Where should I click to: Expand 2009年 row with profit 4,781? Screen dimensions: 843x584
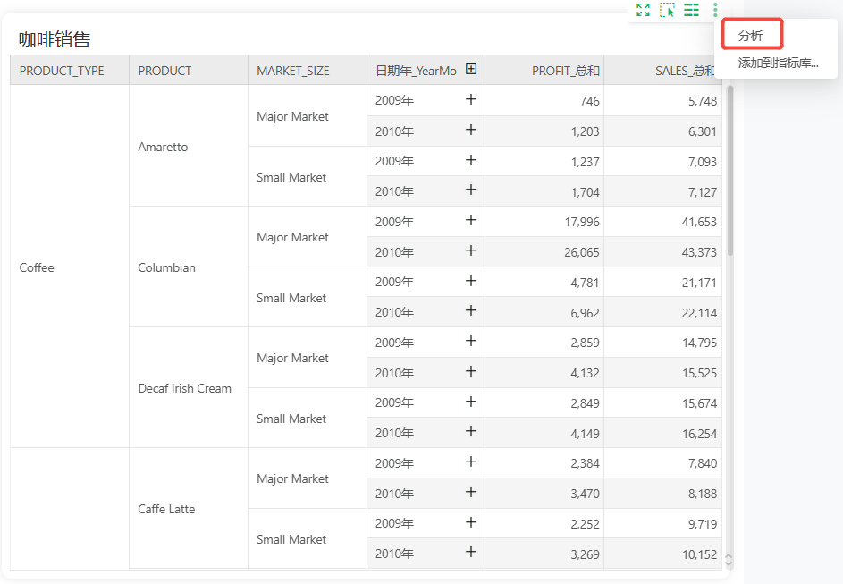pos(471,281)
